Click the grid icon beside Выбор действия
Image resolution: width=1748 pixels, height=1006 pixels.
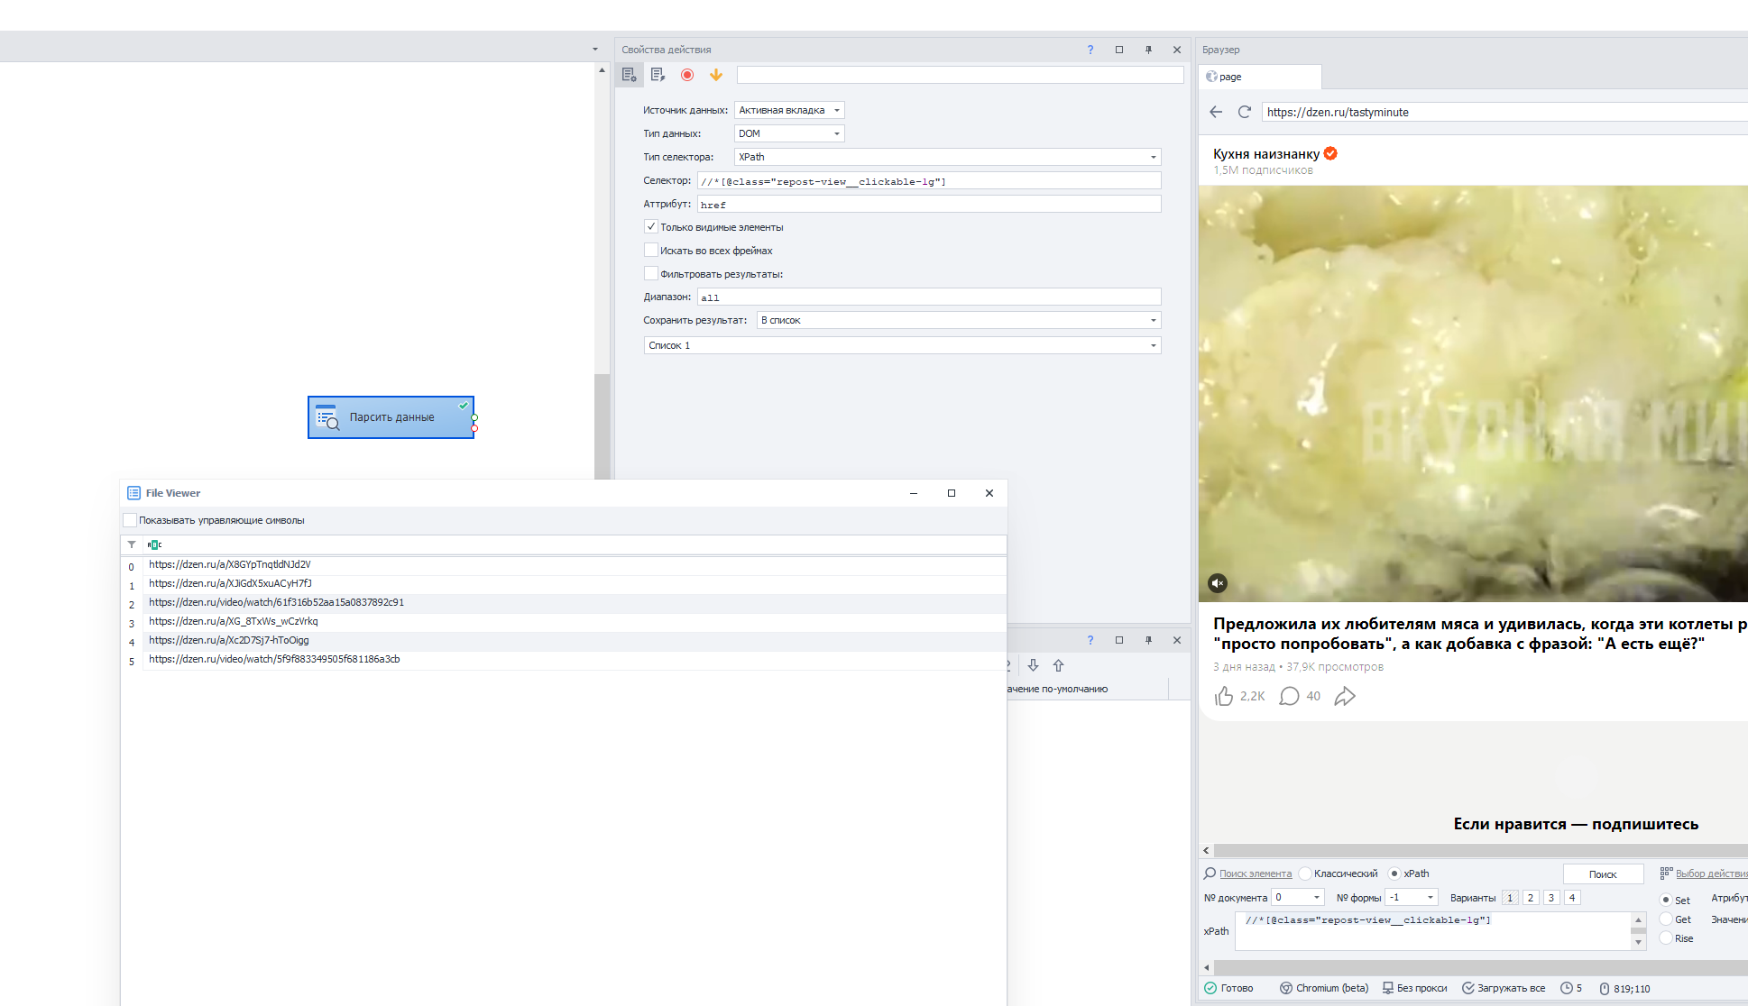(x=1666, y=873)
